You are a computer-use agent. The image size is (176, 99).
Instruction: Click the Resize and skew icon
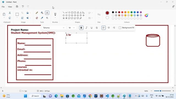pos(22,18)
